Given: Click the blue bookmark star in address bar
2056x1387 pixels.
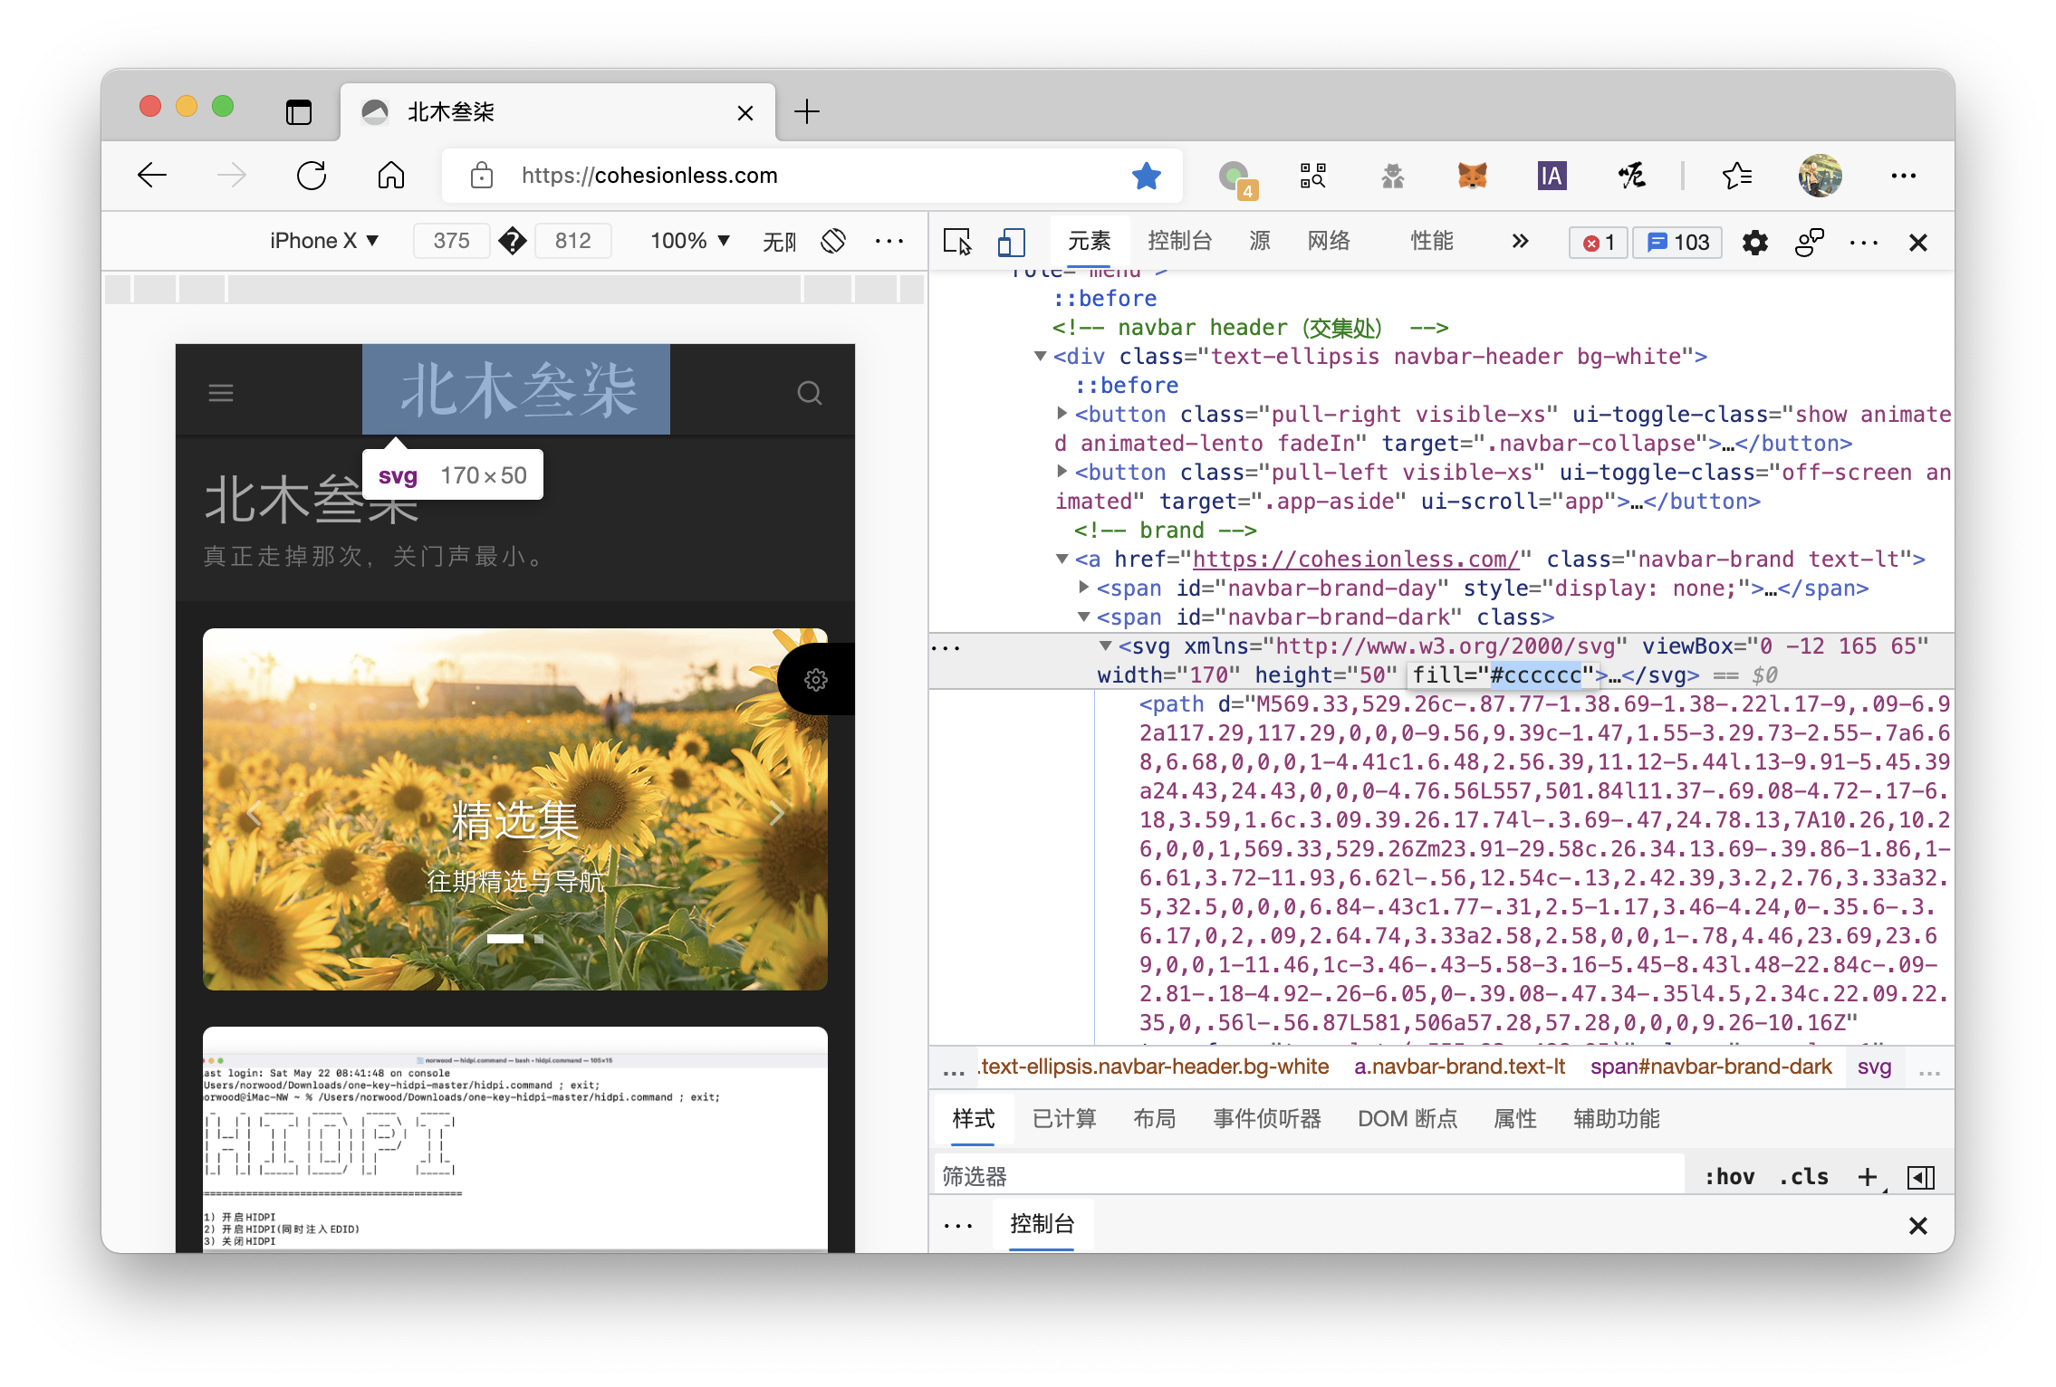Looking at the screenshot, I should [x=1146, y=175].
